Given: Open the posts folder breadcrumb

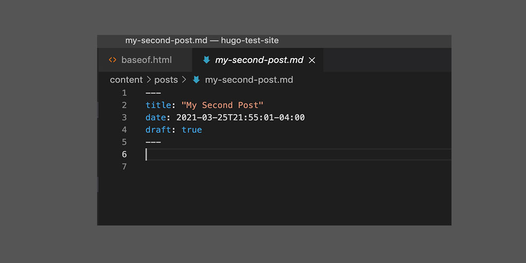Looking at the screenshot, I should (166, 80).
